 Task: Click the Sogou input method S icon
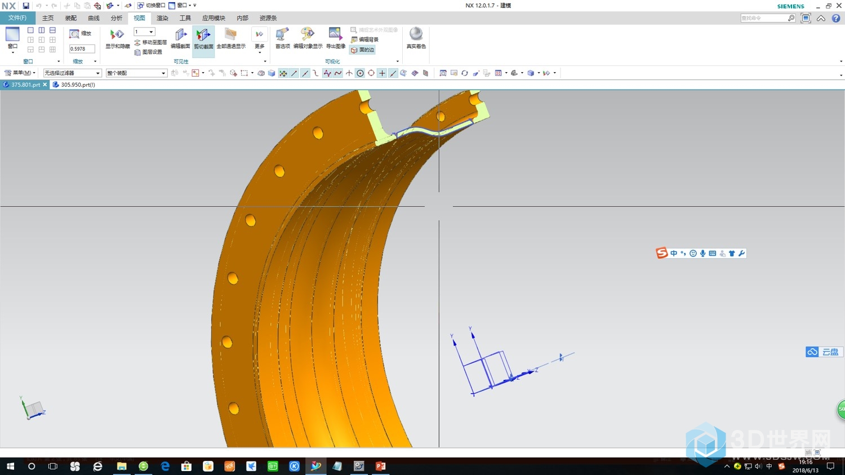662,254
